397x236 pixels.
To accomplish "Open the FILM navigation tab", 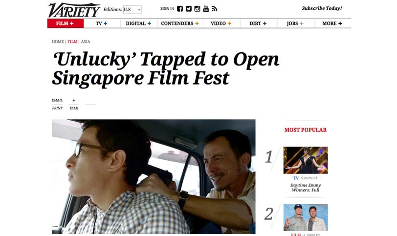I will pos(66,23).
